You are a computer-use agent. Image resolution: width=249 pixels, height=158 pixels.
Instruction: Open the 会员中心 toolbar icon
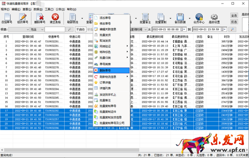(199, 18)
